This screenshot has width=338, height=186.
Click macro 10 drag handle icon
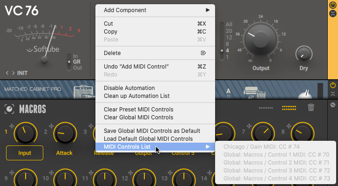pyautogui.click(x=51, y=172)
